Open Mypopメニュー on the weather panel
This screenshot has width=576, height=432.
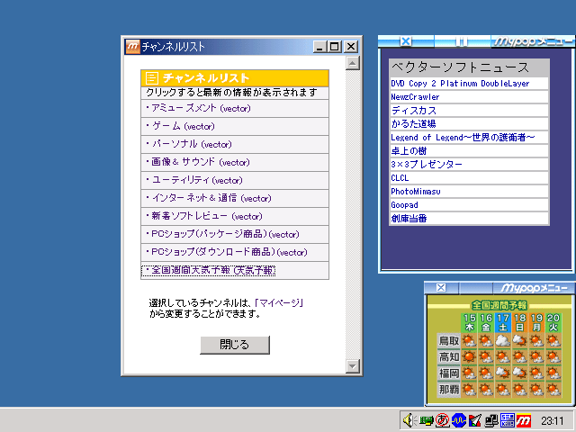(534, 288)
